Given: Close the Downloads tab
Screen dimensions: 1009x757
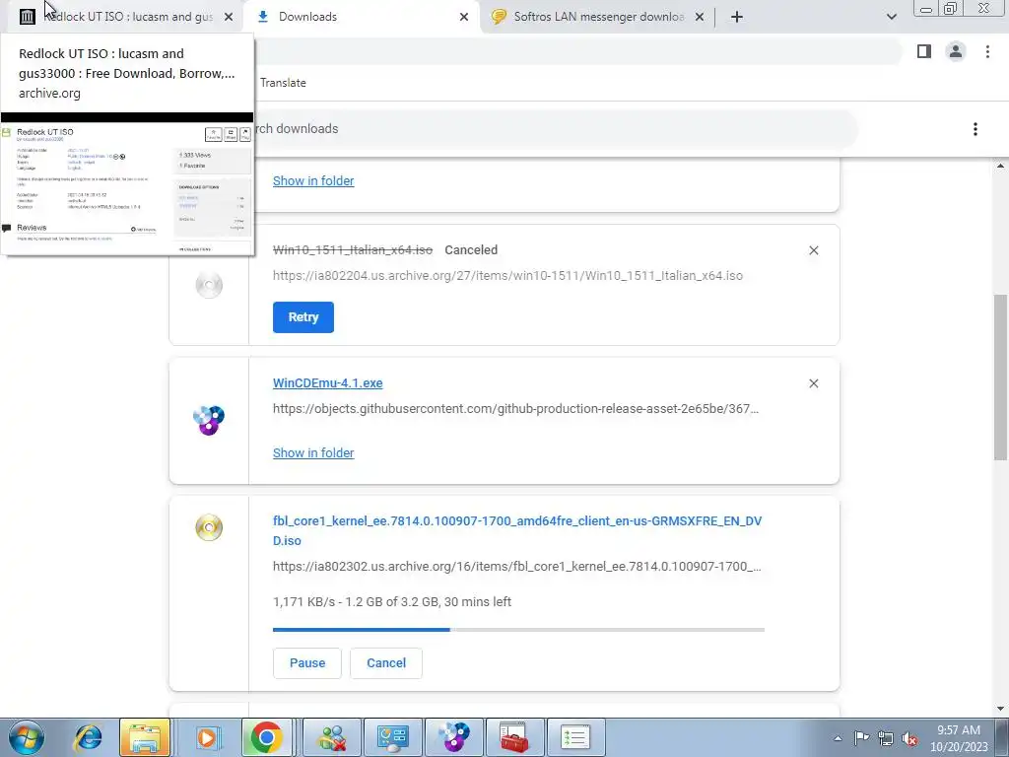Looking at the screenshot, I should point(464,18).
